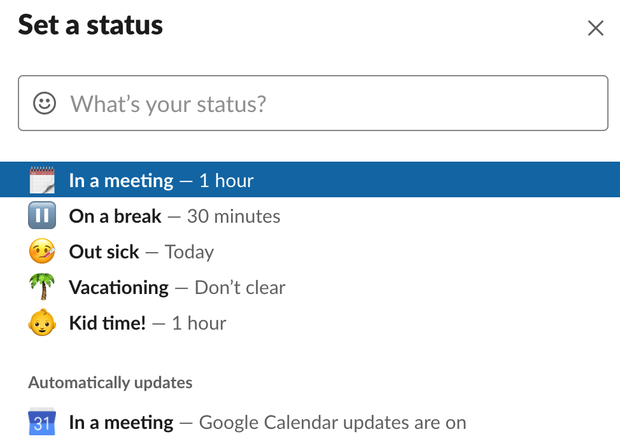Click "Google Calendar updates are on" text
Image resolution: width=620 pixels, height=448 pixels.
(332, 423)
